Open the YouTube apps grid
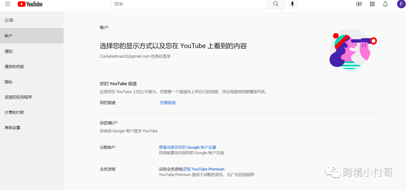This screenshot has width=406, height=190. pyautogui.click(x=372, y=4)
